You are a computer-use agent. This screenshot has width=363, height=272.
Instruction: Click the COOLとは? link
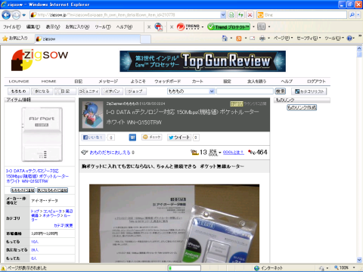pyautogui.click(x=234, y=152)
